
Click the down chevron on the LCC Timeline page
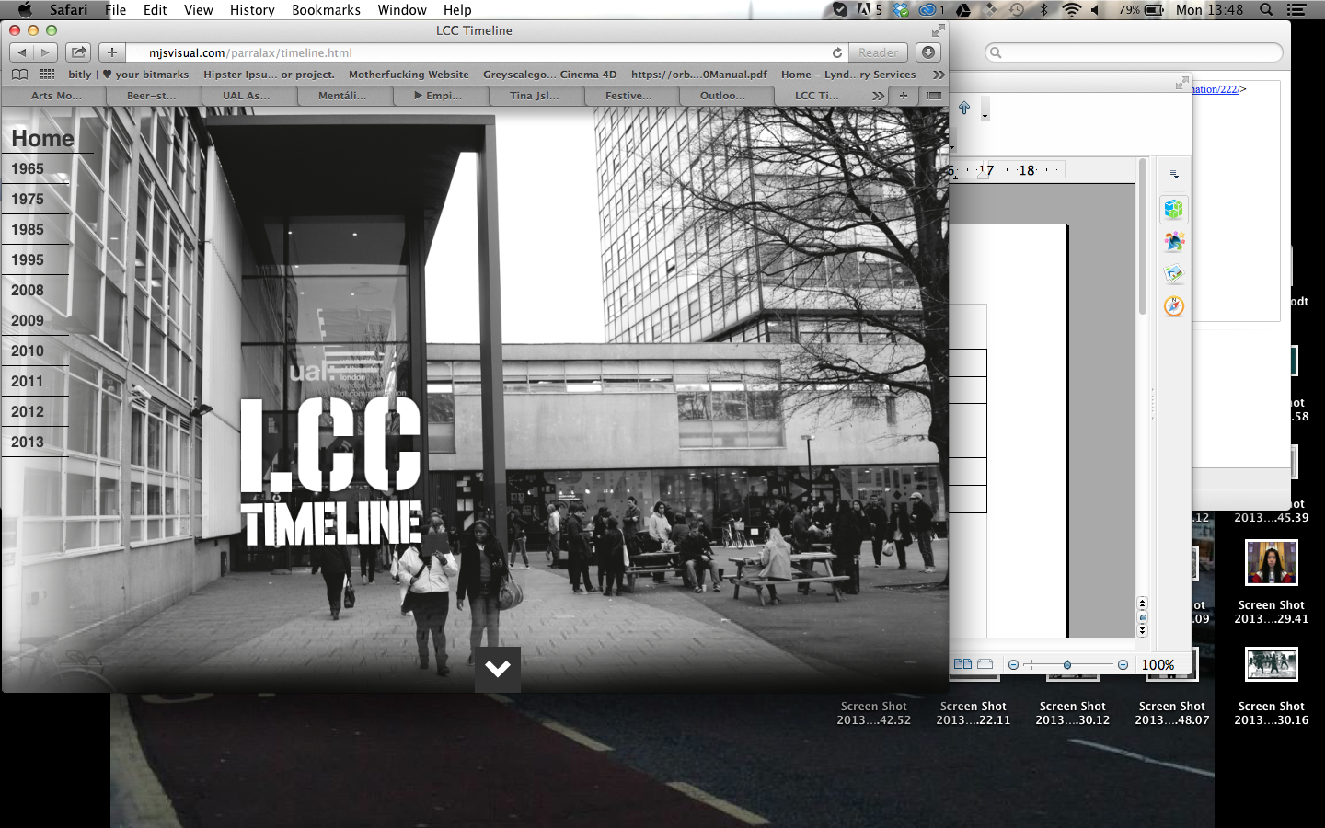[x=498, y=669]
